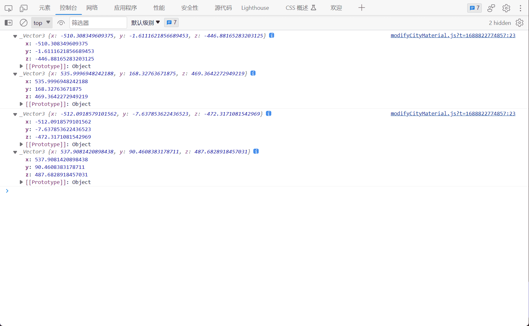Expand Prototype under z: 469.3642272949219
Screen dimensions: 529x326
(x=21, y=104)
